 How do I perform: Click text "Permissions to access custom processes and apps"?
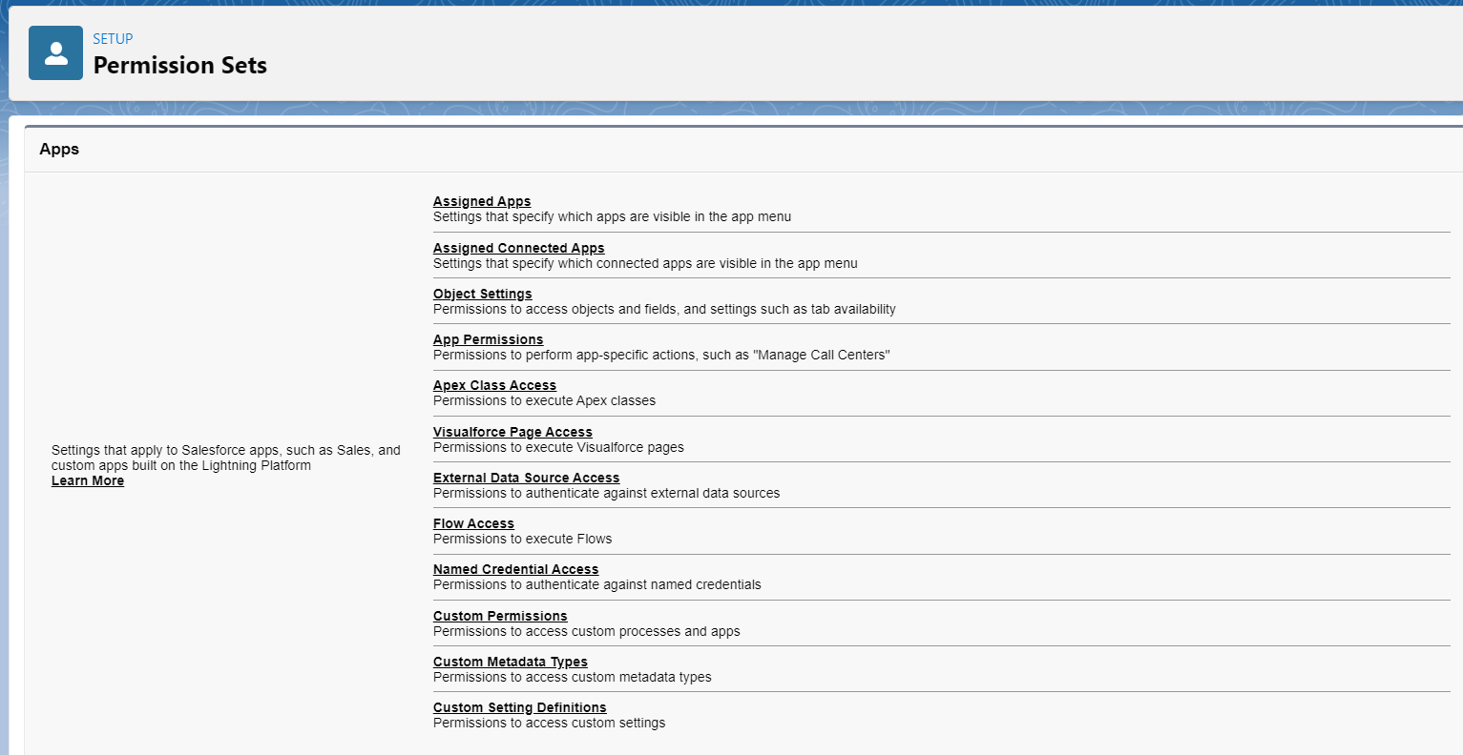pyautogui.click(x=586, y=631)
